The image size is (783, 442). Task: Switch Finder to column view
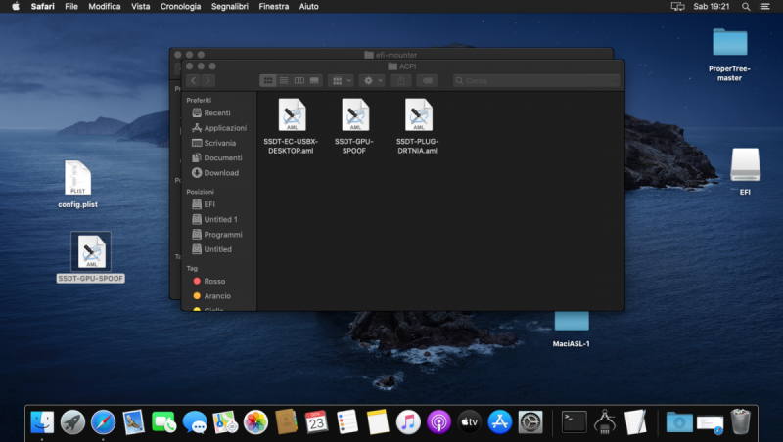click(299, 80)
